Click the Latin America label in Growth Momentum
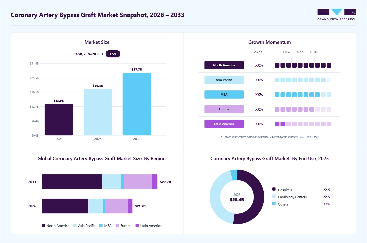 (224, 124)
